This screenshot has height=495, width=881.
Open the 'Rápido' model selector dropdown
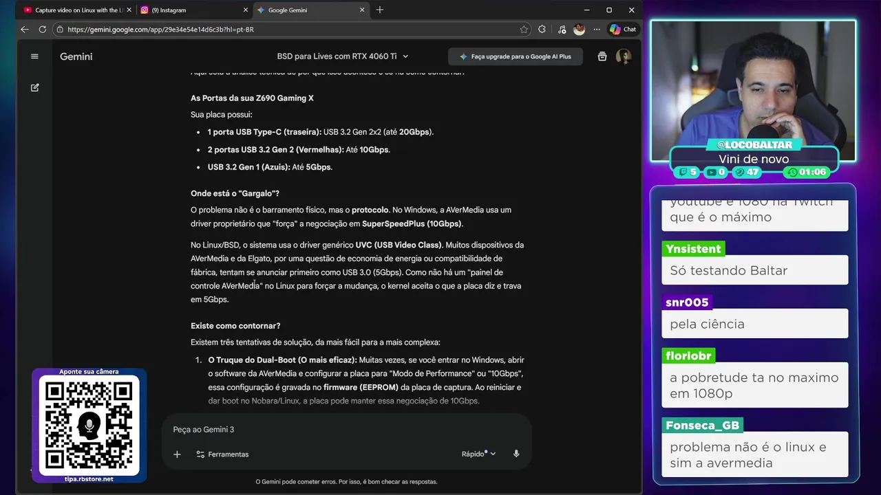[478, 454]
